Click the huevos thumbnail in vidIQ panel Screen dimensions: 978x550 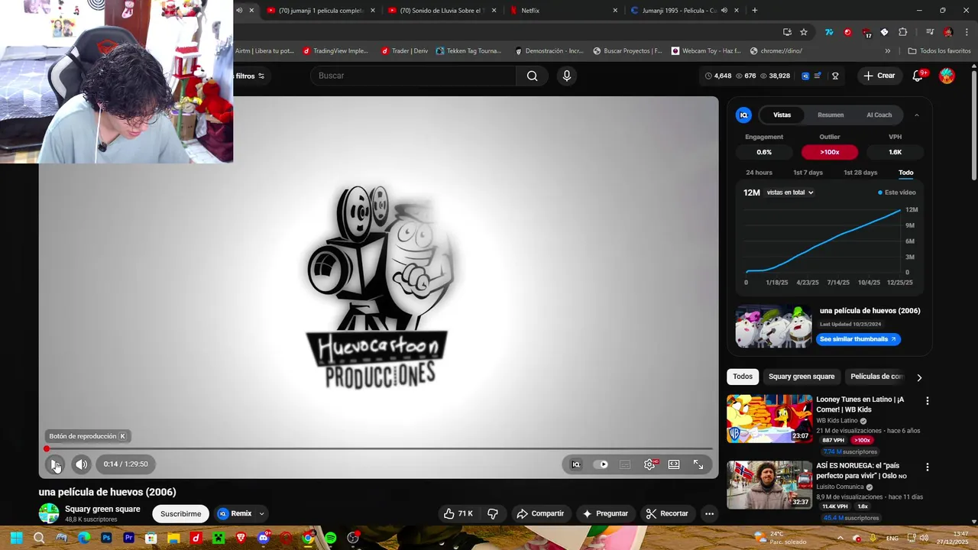click(x=773, y=326)
